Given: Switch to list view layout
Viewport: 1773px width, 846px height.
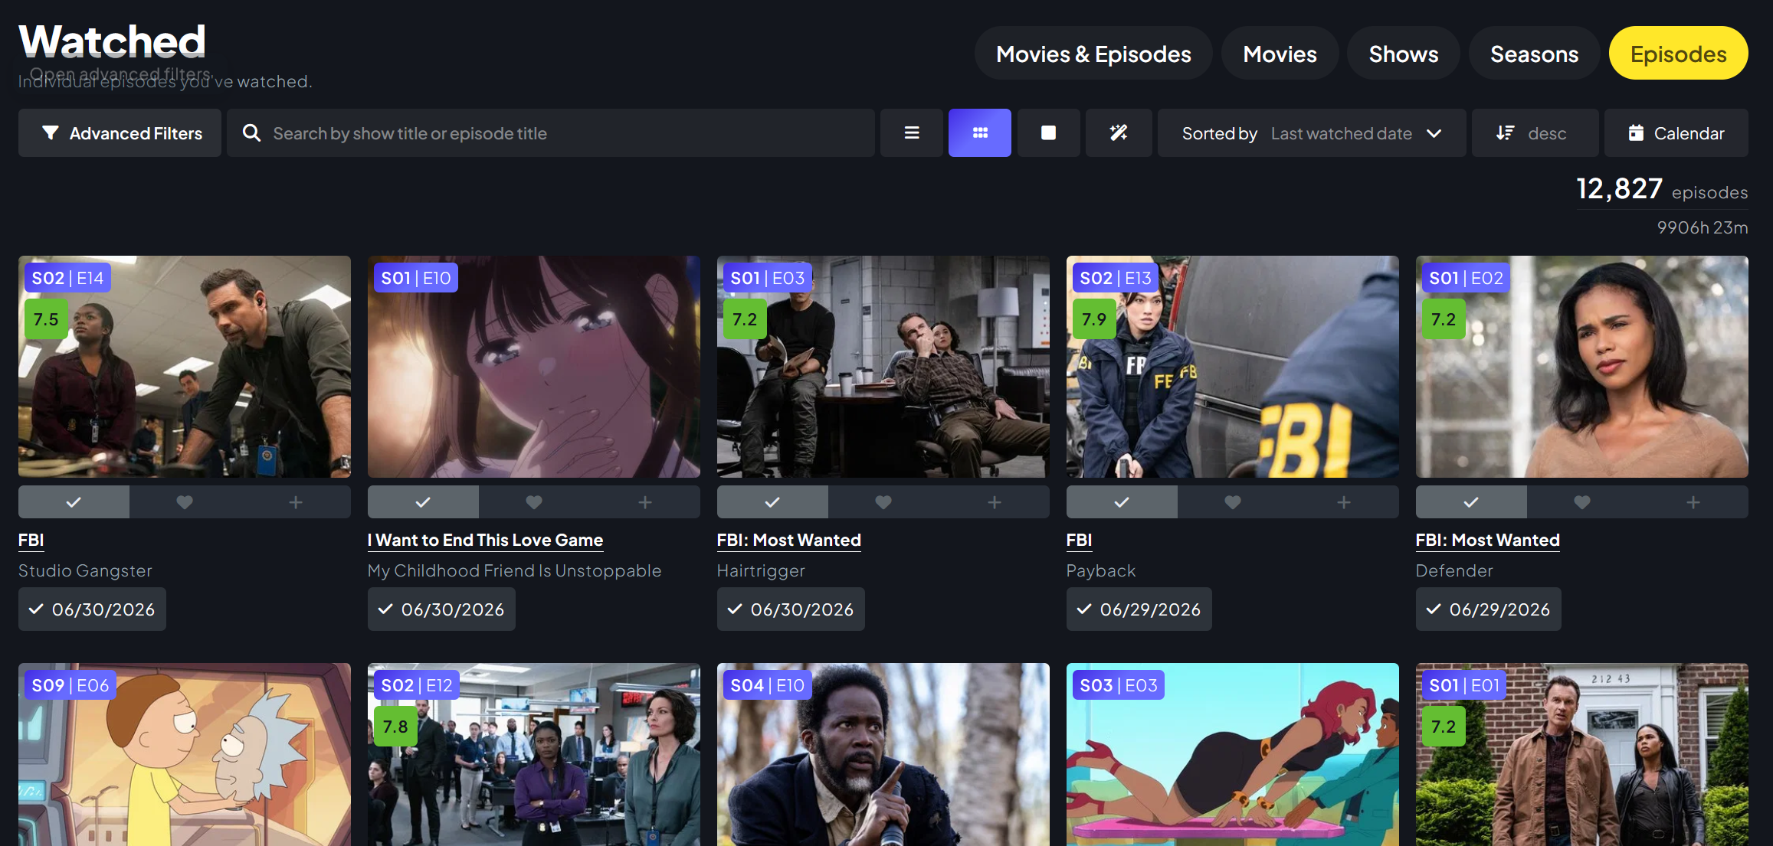Looking at the screenshot, I should 912,133.
